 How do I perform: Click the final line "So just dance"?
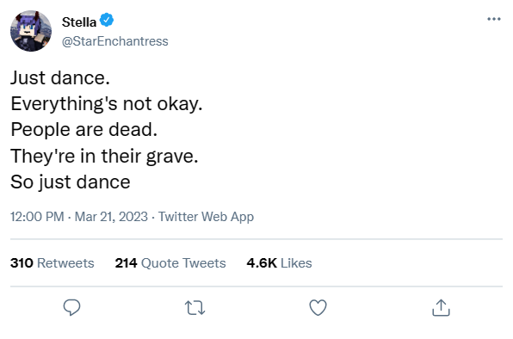tap(71, 182)
